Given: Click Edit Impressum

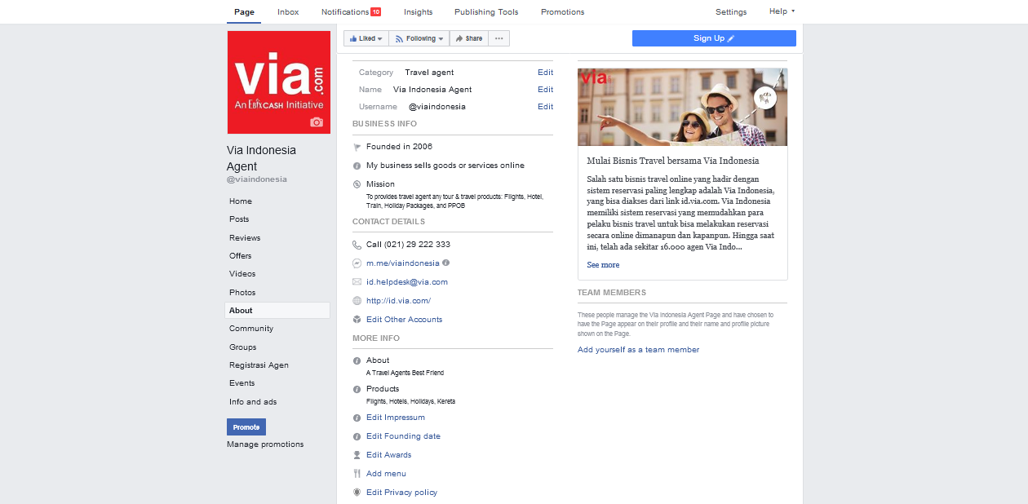Looking at the screenshot, I should coord(396,418).
